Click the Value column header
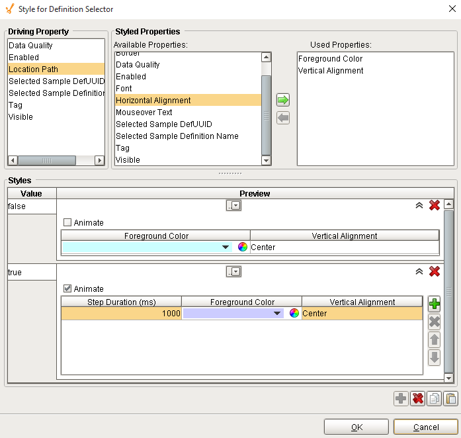461x438 pixels. (x=32, y=193)
